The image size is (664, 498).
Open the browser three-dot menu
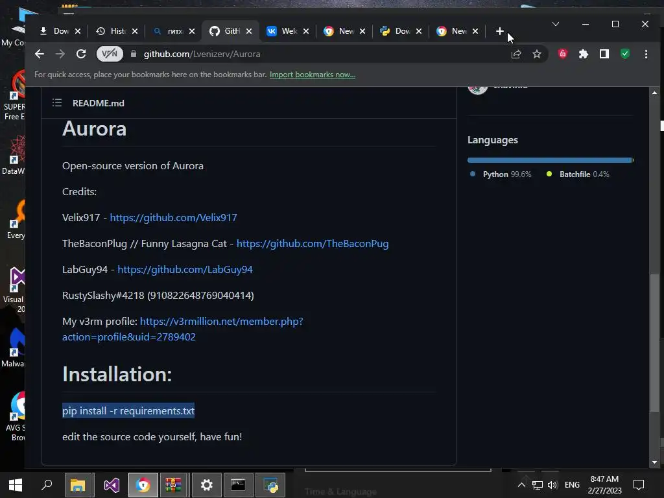(x=646, y=54)
